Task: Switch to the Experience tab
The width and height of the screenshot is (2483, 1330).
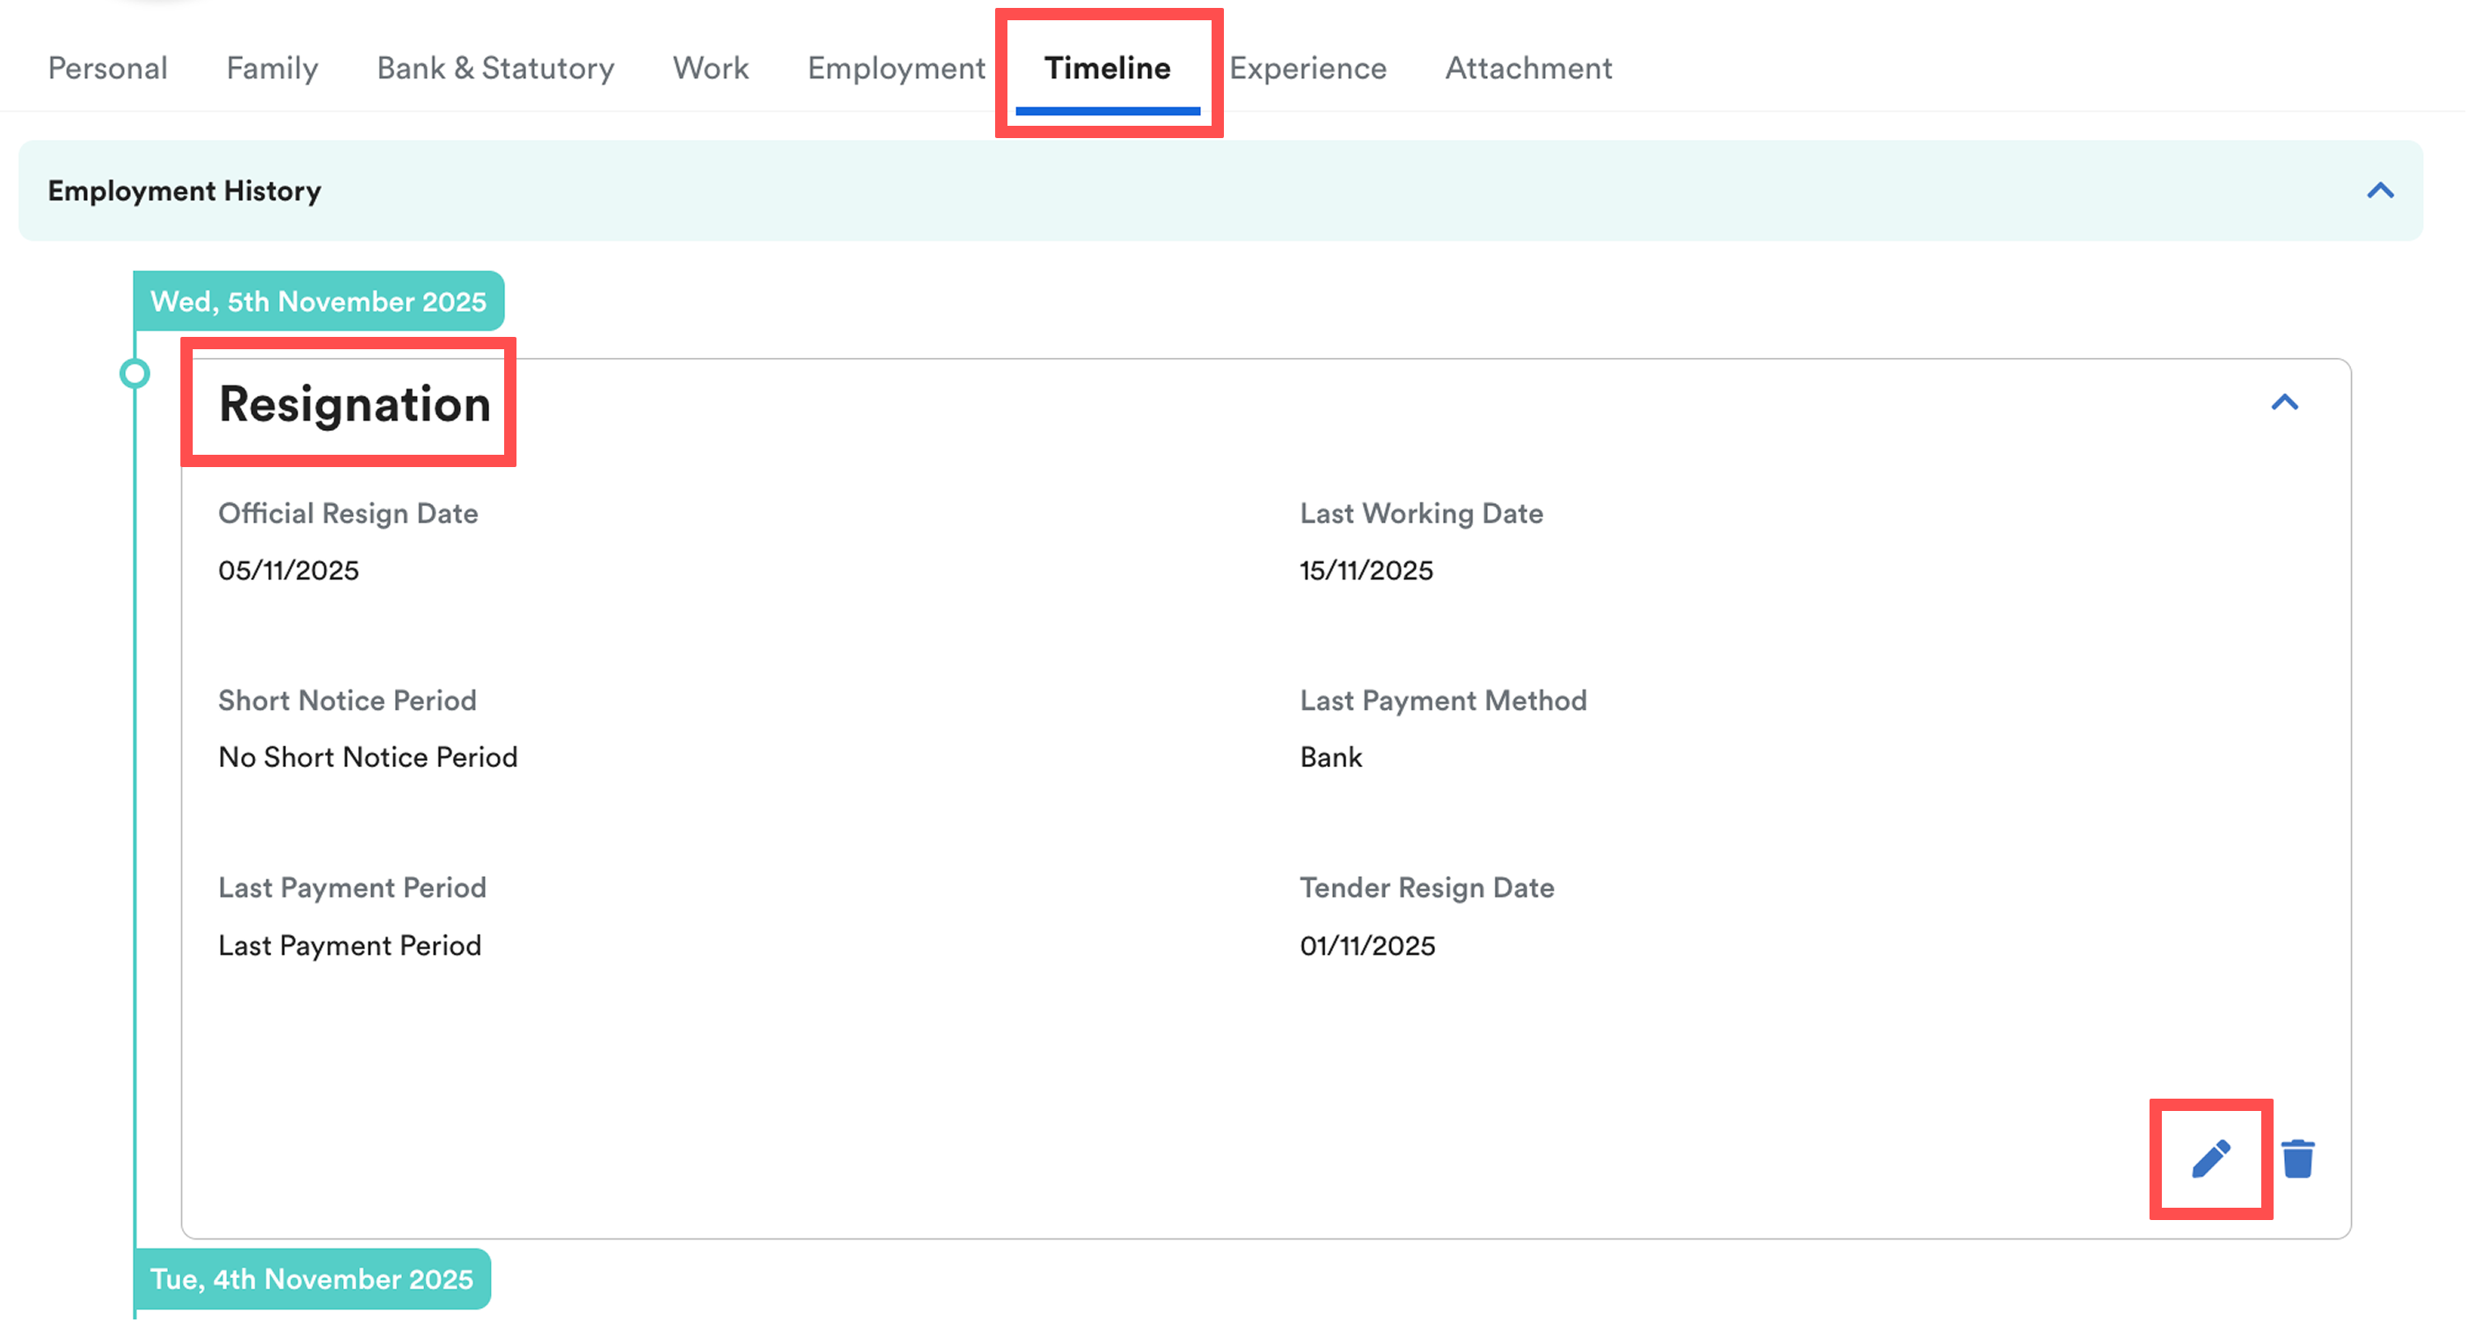Action: 1308,69
